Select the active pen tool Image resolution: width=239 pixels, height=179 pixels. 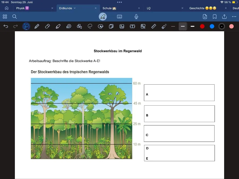[x=26, y=26]
